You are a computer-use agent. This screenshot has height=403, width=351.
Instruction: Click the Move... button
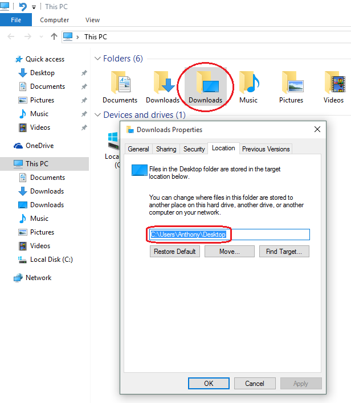click(x=230, y=252)
